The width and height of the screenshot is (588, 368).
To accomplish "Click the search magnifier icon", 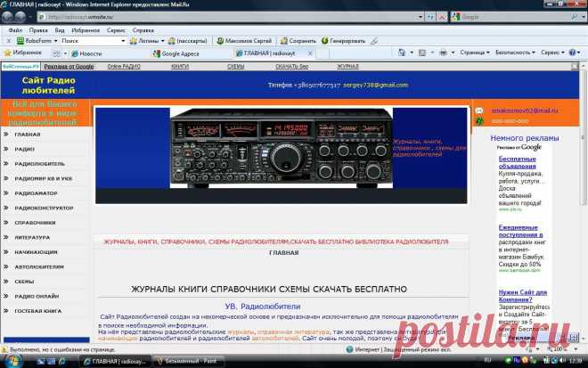I will coord(574,17).
